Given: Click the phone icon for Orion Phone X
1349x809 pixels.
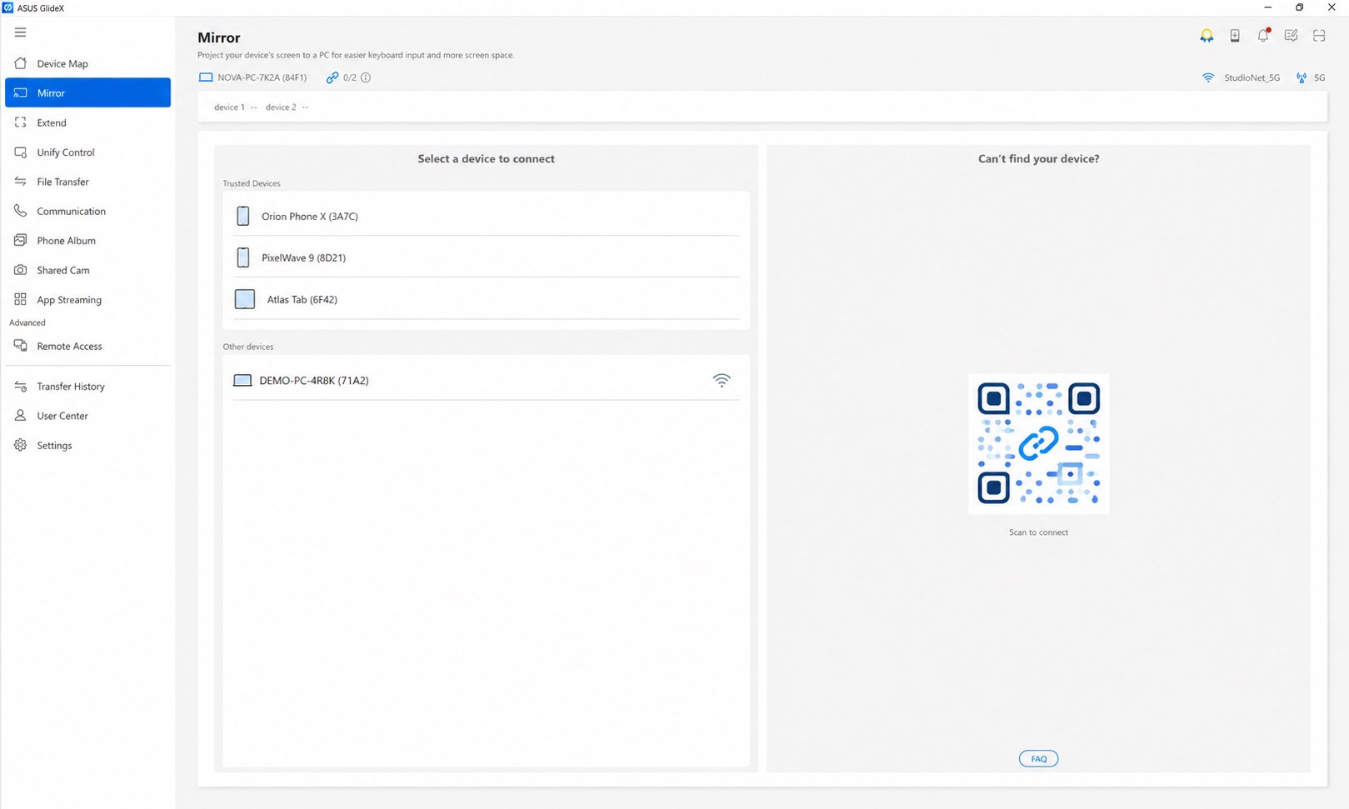Looking at the screenshot, I should pyautogui.click(x=243, y=216).
